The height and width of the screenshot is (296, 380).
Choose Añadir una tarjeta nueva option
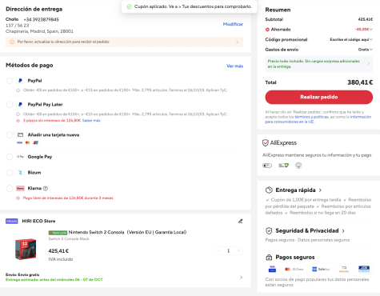[10, 134]
